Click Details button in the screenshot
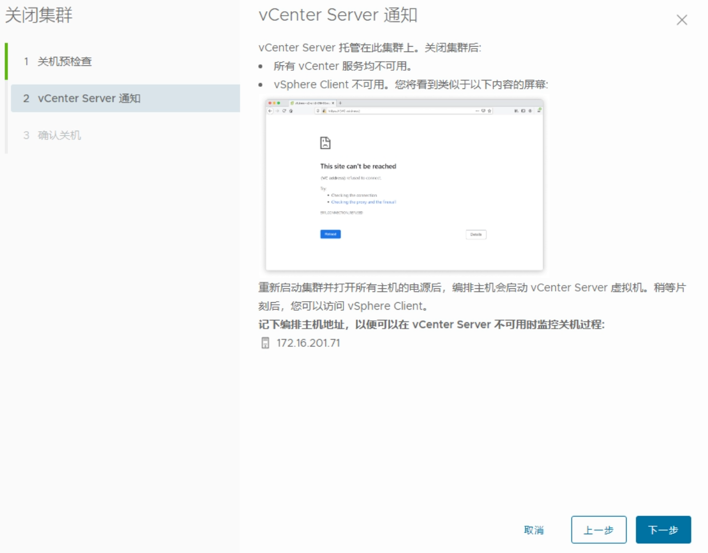This screenshot has width=708, height=553. 476,234
